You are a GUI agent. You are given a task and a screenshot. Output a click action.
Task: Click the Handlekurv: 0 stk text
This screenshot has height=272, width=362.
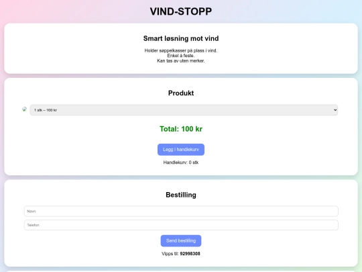pos(181,163)
